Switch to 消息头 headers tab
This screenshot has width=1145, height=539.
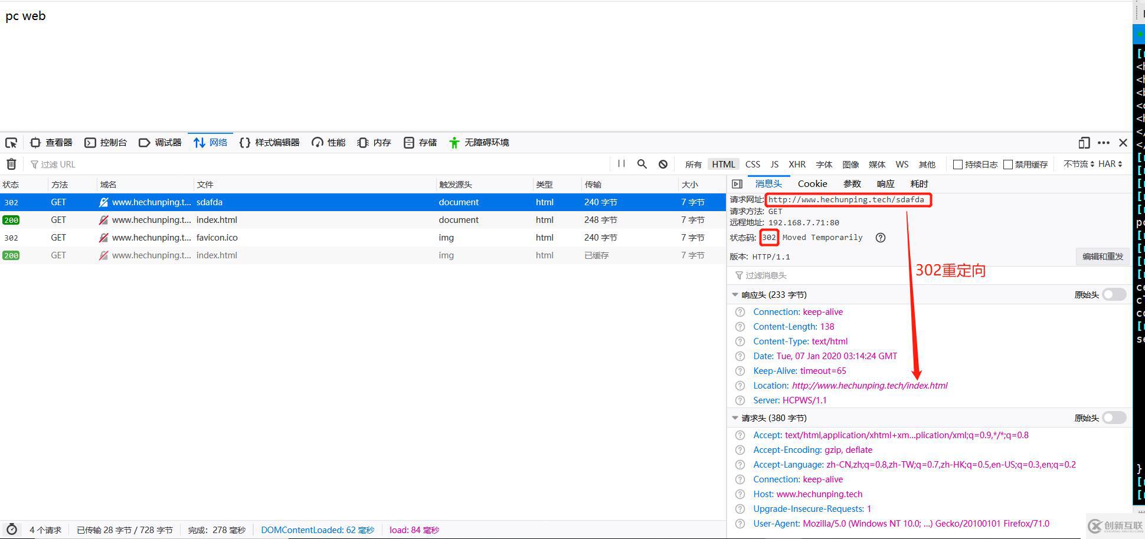[x=768, y=184]
